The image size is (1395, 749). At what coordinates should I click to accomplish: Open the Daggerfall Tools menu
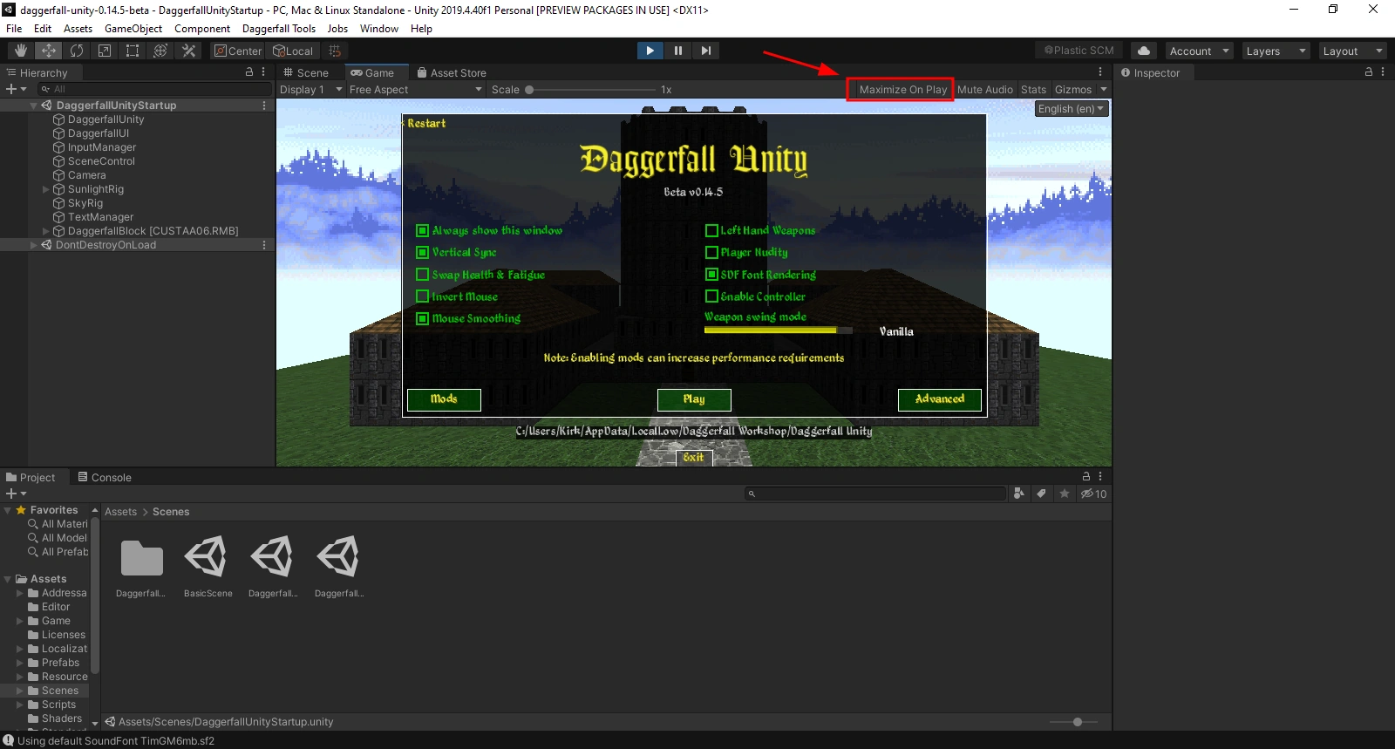279,29
